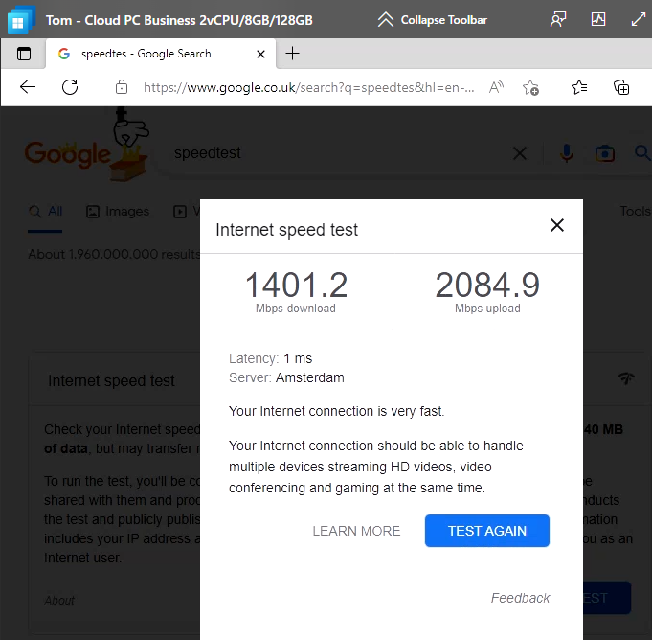Click the Server: Amsterdam text
Image resolution: width=652 pixels, height=640 pixels.
point(286,377)
